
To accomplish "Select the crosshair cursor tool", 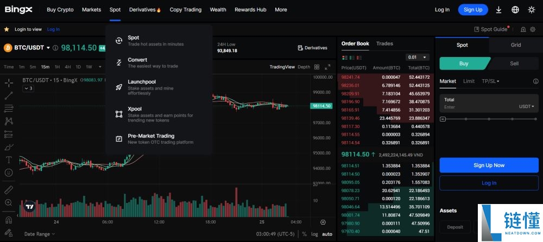I will click(x=9, y=82).
